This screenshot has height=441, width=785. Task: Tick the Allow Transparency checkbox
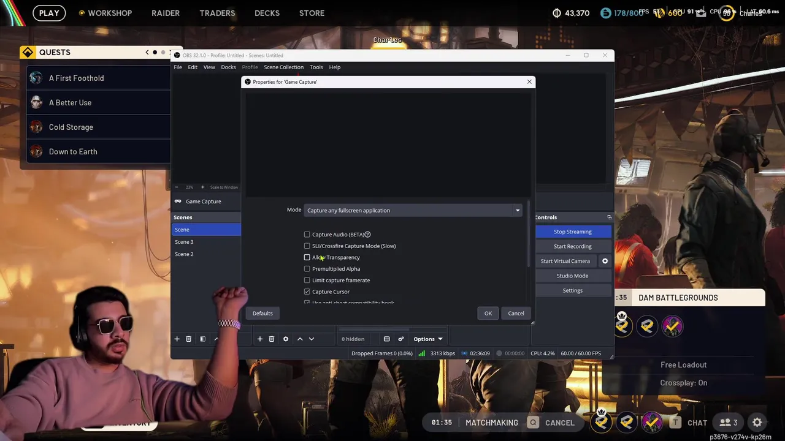click(307, 257)
